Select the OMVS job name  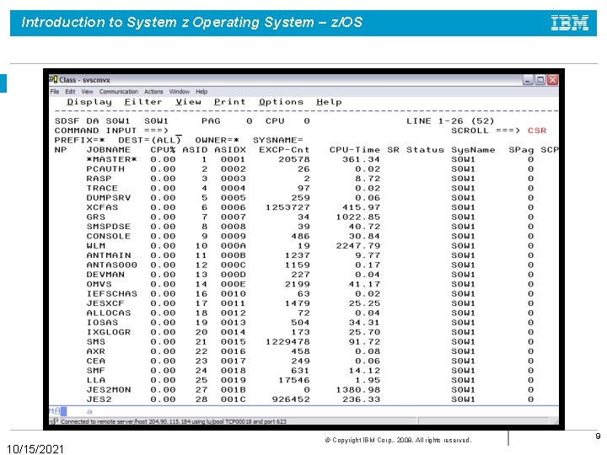99,285
